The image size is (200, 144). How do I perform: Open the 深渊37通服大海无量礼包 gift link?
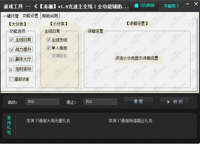tap(48, 121)
